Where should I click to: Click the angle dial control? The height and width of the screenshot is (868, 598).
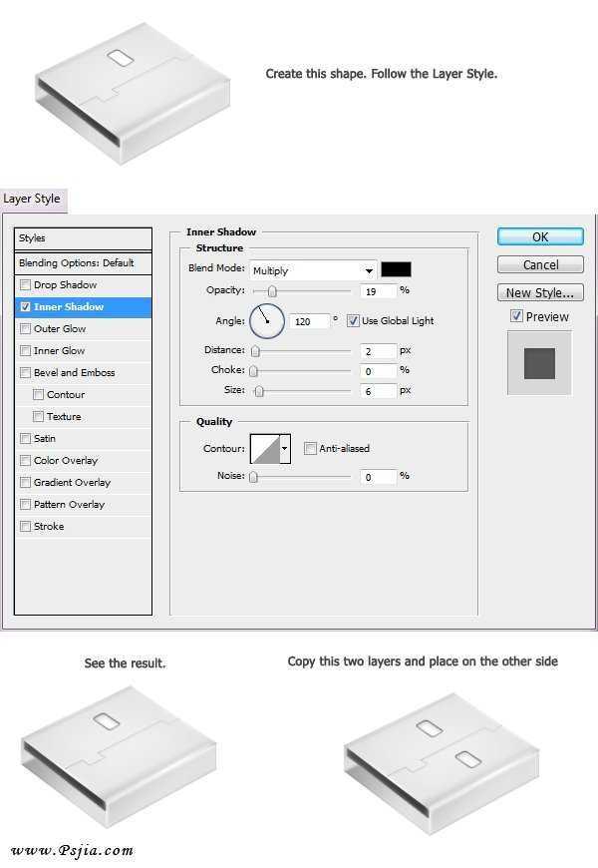click(x=267, y=321)
